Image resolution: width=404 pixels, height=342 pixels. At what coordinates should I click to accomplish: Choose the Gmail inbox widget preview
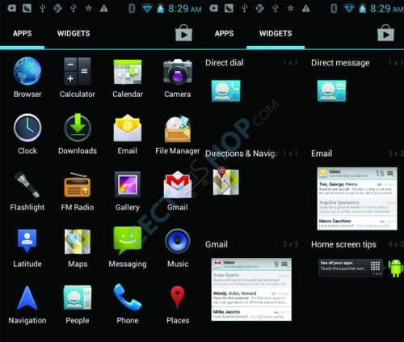click(x=251, y=289)
